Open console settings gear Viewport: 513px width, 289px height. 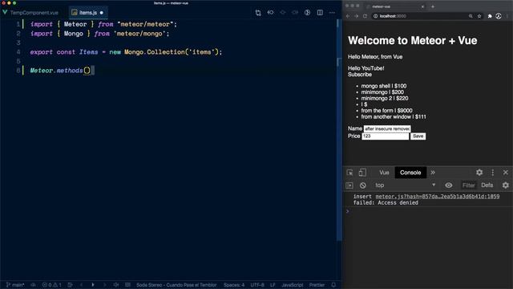click(x=506, y=185)
